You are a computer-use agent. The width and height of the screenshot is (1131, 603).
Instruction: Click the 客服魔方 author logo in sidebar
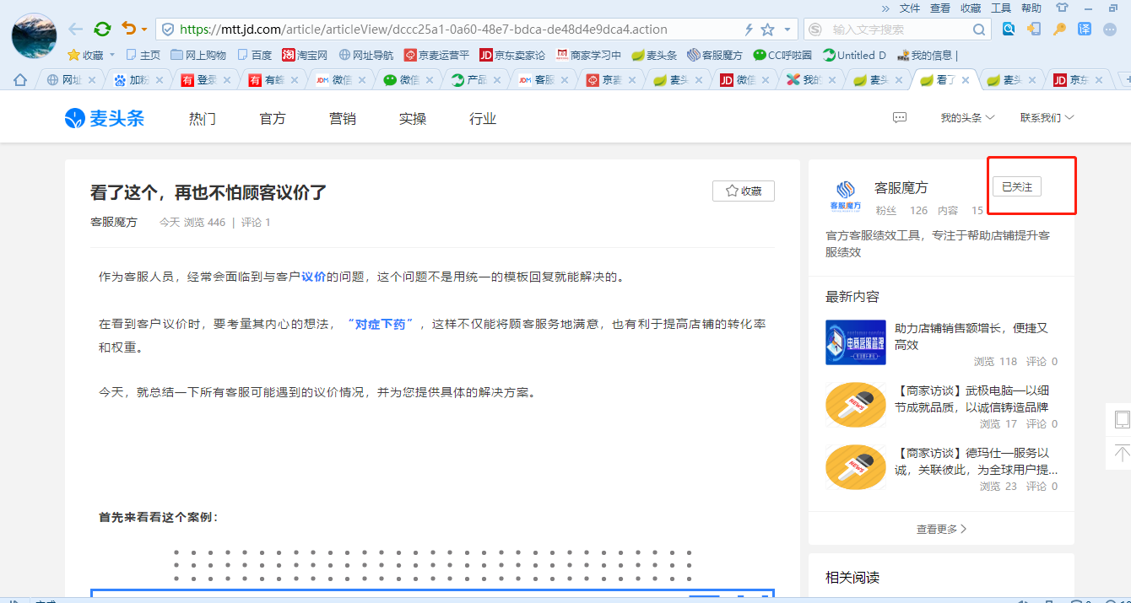845,196
